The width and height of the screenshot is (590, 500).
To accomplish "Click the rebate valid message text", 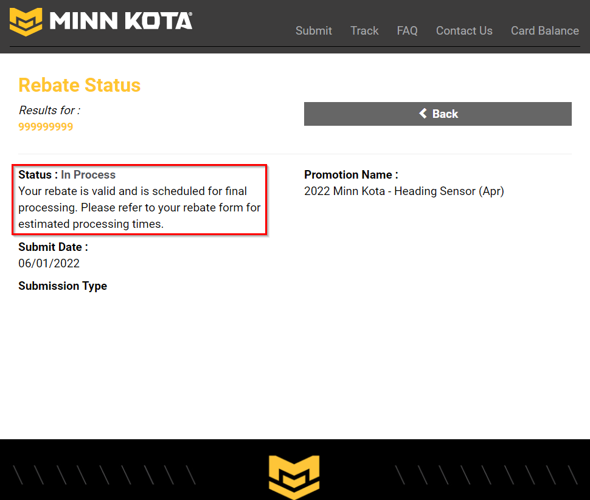I will [x=139, y=208].
